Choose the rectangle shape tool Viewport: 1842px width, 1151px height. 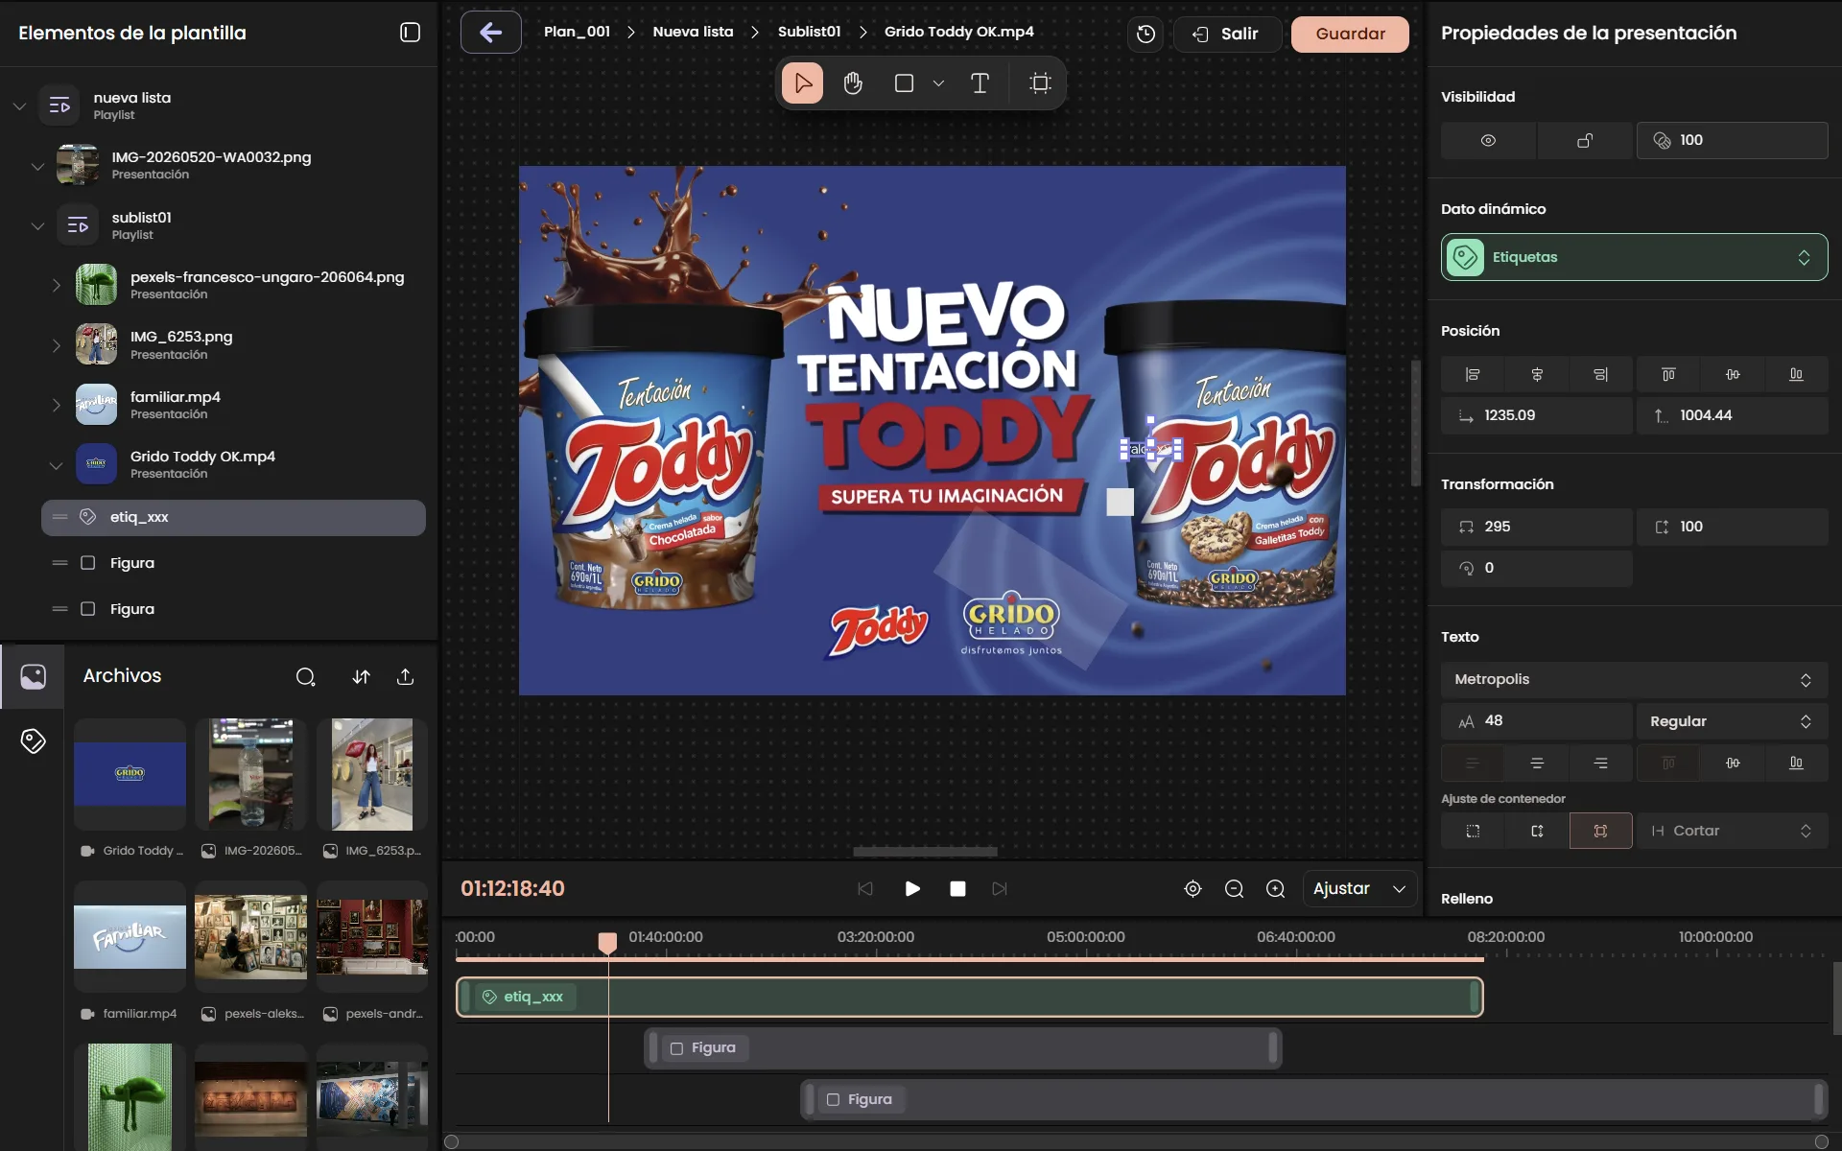point(904,83)
